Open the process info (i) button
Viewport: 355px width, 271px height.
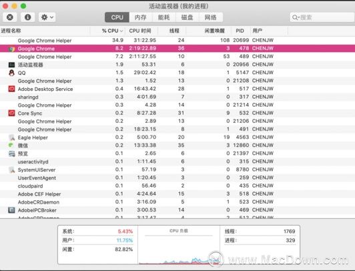point(27,17)
